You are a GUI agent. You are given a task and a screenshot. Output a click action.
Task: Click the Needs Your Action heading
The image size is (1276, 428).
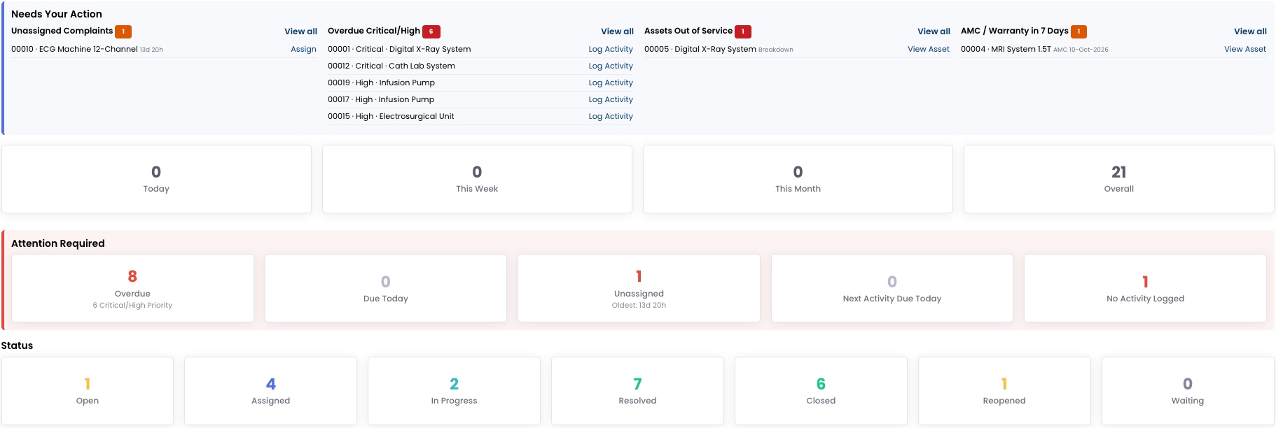(x=57, y=14)
